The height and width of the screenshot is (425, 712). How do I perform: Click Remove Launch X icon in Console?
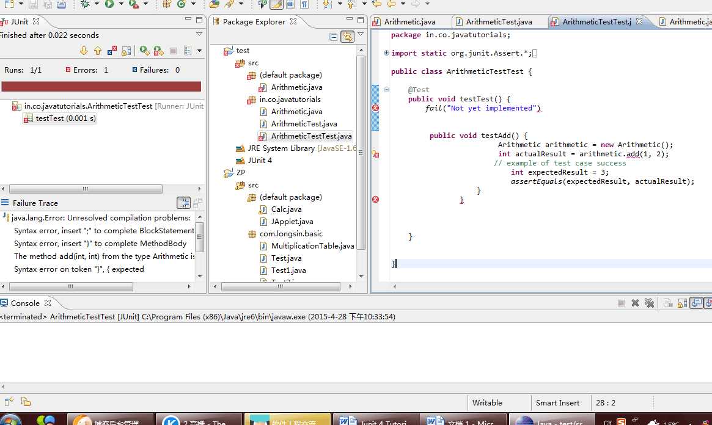click(635, 303)
